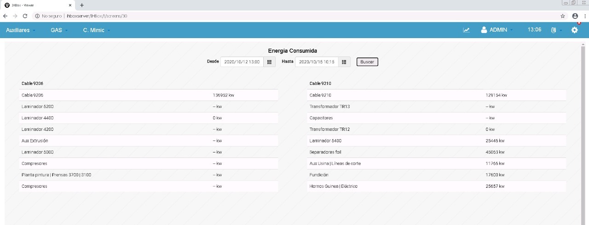Open calendar picker for Hasta date
This screenshot has width=589, height=225.
coord(344,62)
